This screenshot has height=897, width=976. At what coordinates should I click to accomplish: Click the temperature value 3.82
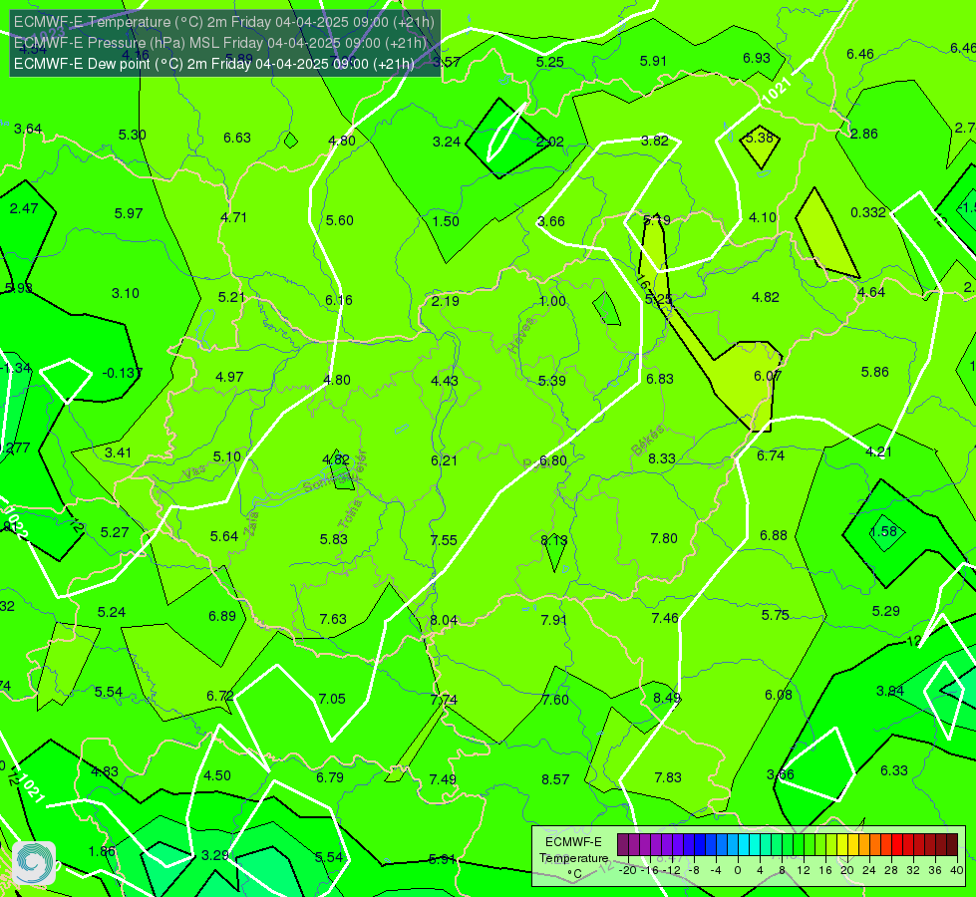coord(655,142)
